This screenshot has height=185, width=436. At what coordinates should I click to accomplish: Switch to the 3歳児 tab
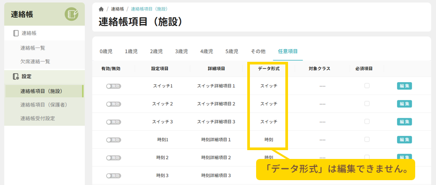pyautogui.click(x=181, y=52)
